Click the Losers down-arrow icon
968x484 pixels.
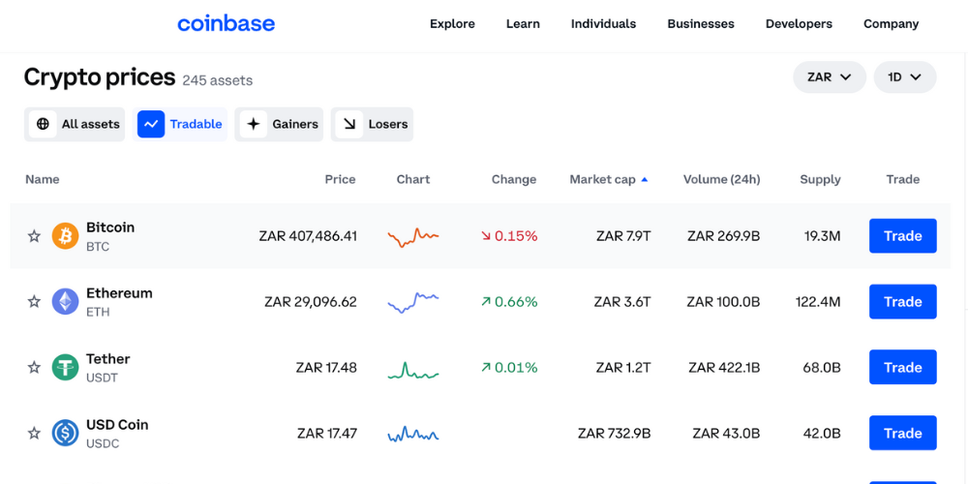point(348,124)
